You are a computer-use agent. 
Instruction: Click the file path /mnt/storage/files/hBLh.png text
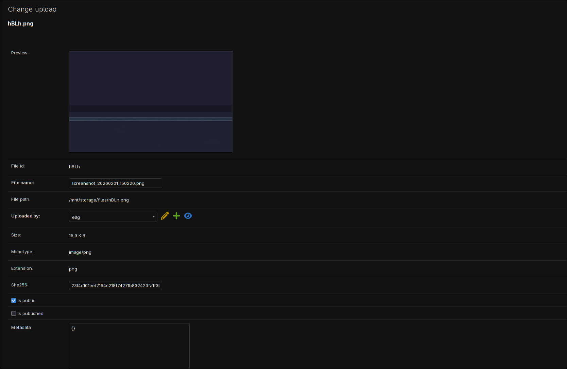click(99, 200)
